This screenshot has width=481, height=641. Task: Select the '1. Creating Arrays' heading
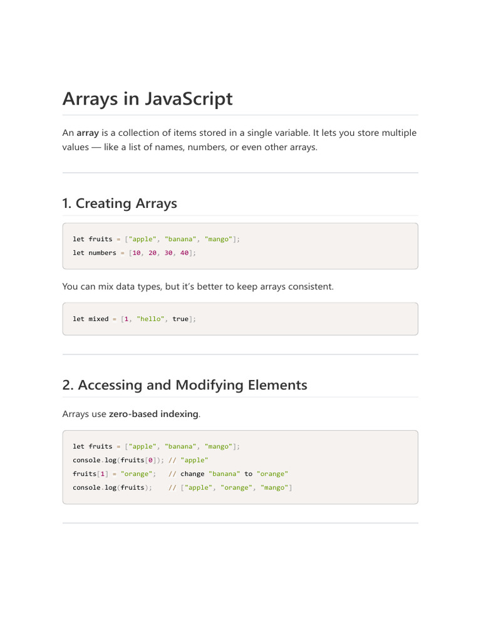click(x=120, y=203)
